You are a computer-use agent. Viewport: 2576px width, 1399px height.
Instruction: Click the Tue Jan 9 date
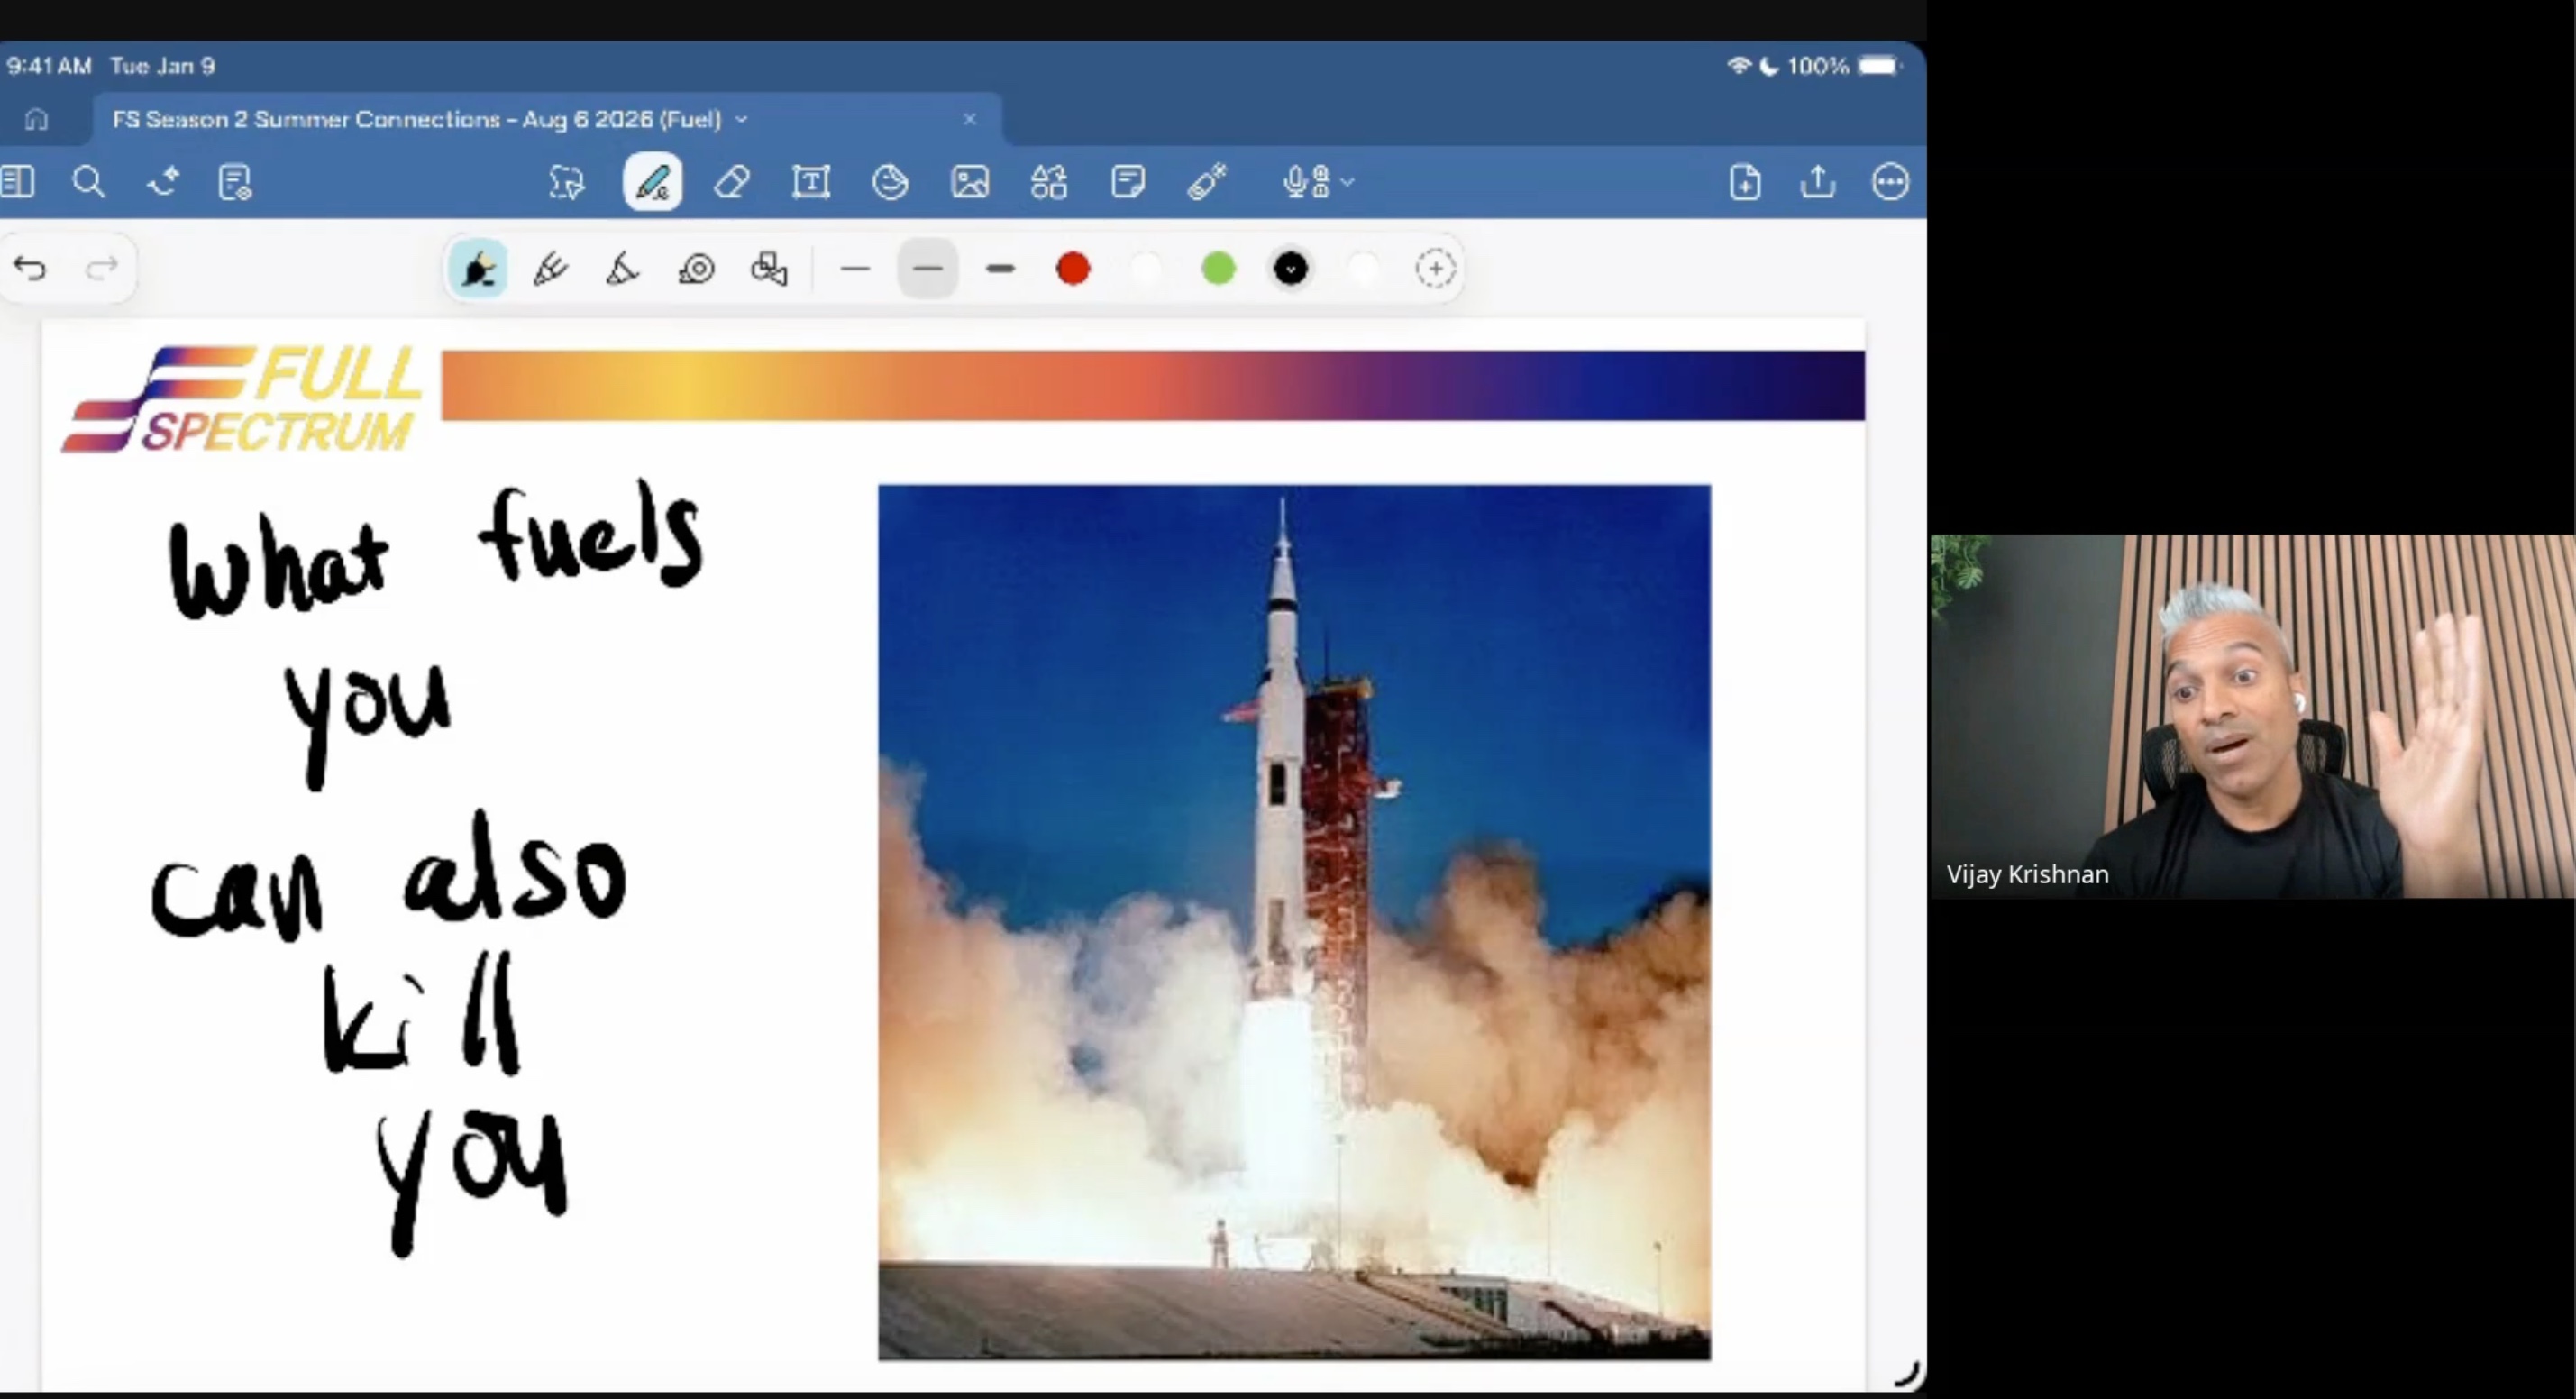pos(162,66)
